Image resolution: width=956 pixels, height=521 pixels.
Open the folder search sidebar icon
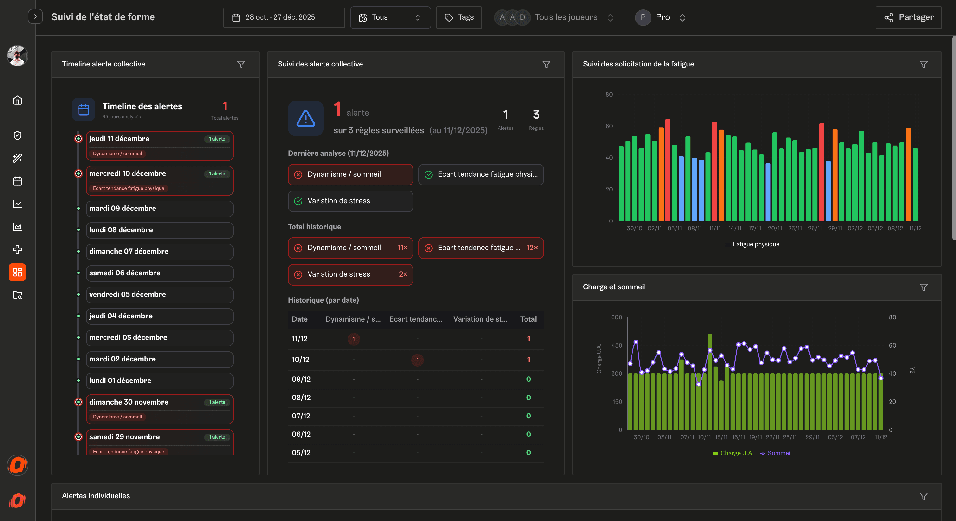[x=17, y=295]
